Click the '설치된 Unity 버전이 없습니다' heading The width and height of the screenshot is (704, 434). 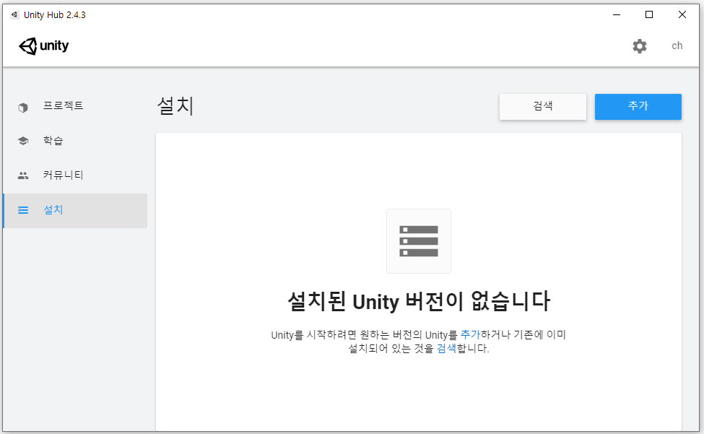point(419,301)
